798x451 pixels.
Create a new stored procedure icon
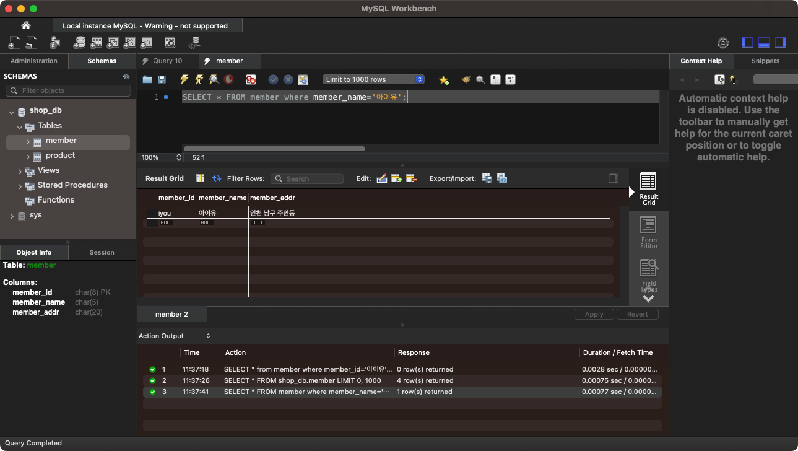point(129,43)
